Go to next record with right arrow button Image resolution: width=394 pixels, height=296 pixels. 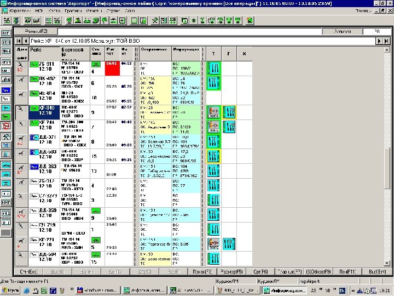point(379,41)
